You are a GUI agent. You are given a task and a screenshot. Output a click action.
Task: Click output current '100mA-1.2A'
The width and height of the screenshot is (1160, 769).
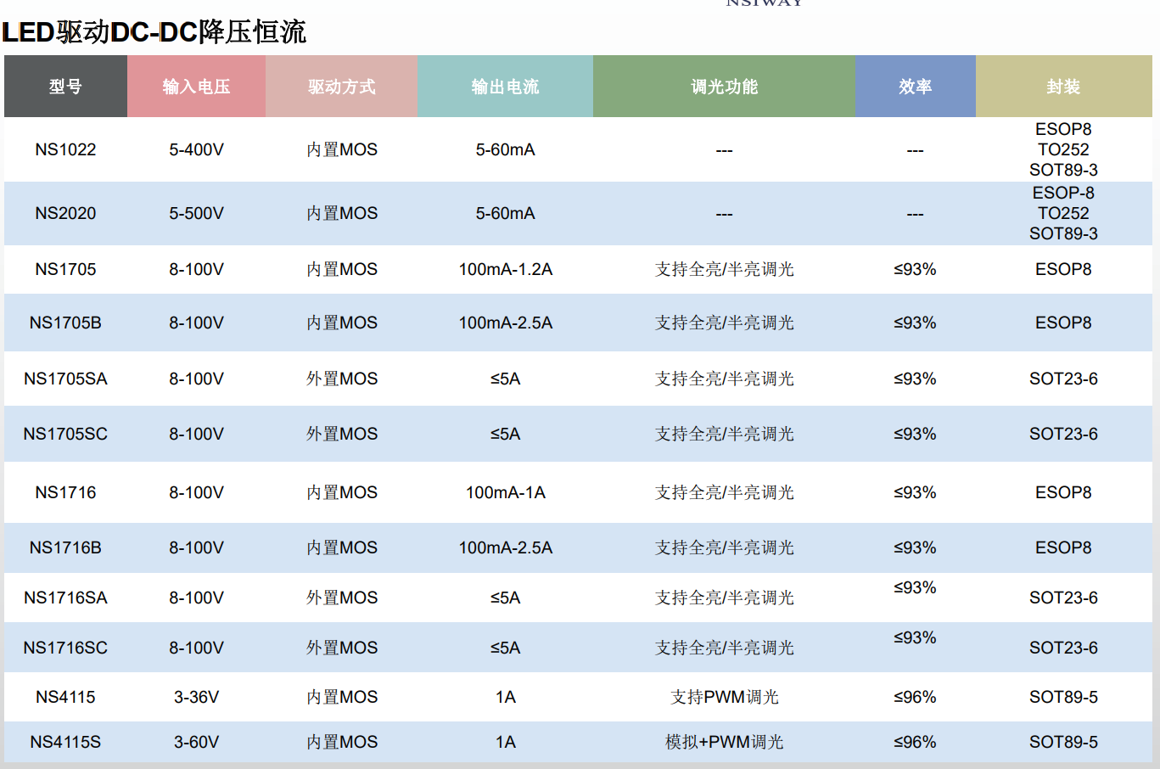[505, 269]
